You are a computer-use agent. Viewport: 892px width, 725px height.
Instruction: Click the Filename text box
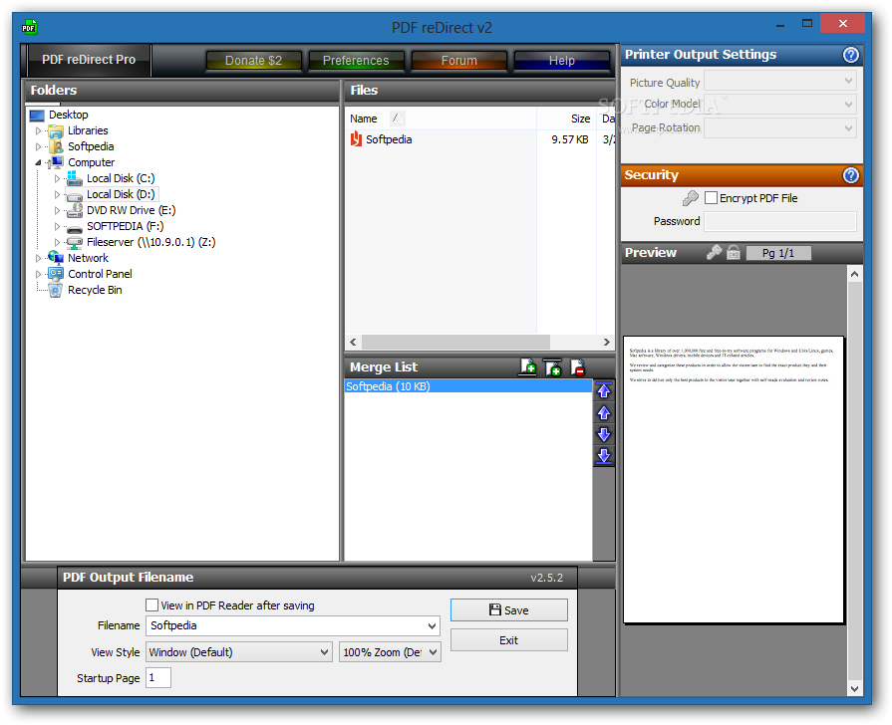[286, 626]
